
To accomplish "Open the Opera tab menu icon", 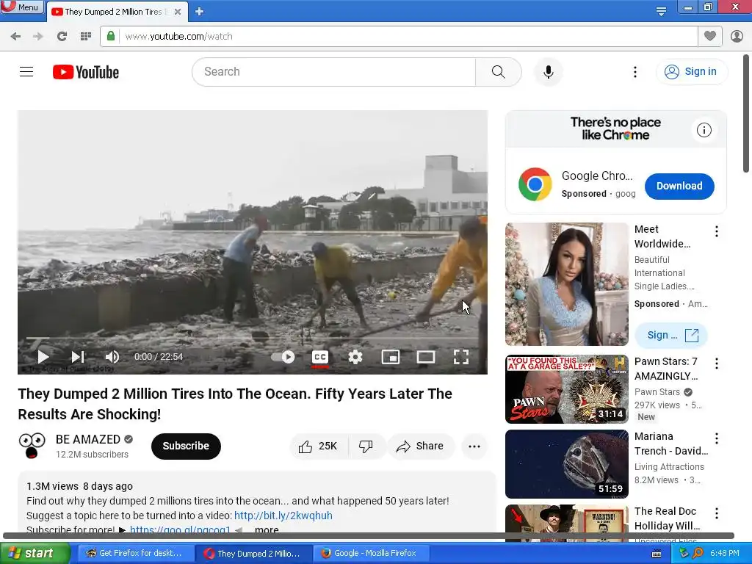I will 662,12.
